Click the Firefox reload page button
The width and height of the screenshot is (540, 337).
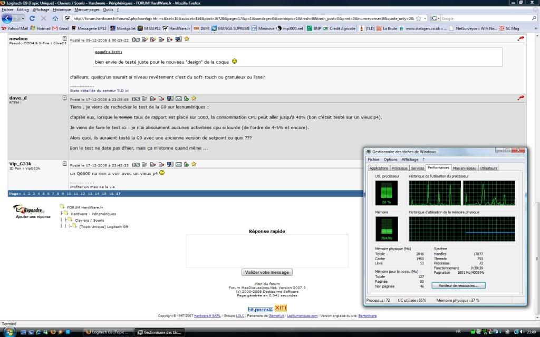[32, 18]
